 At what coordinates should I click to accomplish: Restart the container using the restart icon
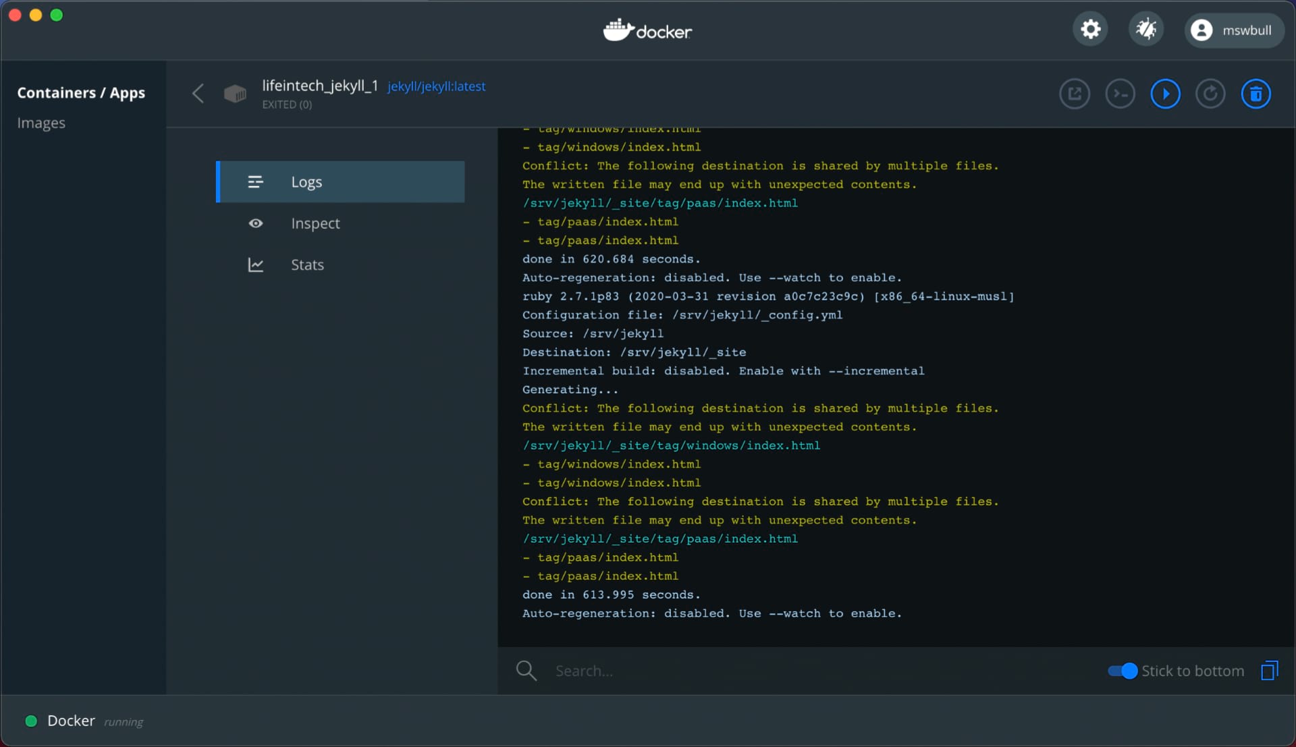1210,94
